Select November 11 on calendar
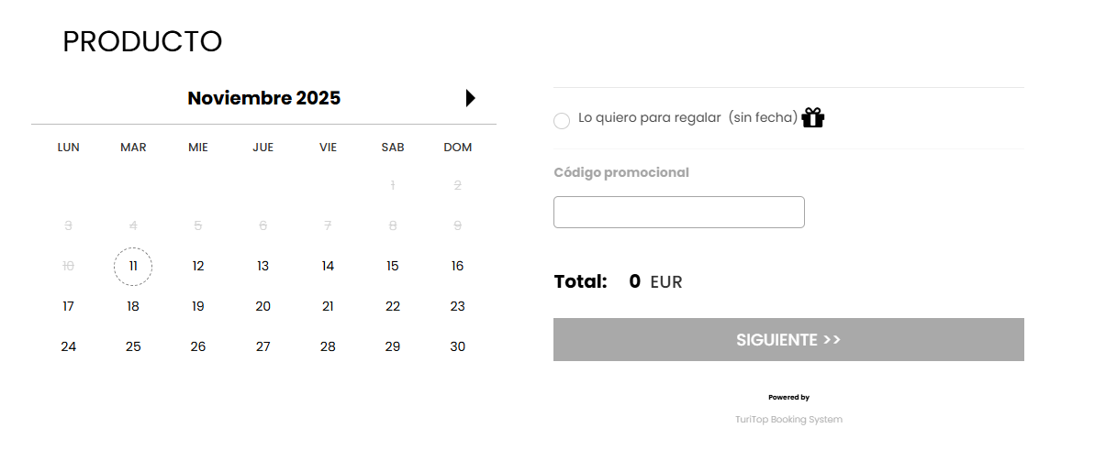 133,267
